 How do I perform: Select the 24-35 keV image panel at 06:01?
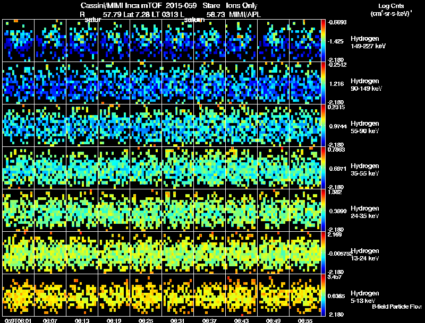point(19,211)
